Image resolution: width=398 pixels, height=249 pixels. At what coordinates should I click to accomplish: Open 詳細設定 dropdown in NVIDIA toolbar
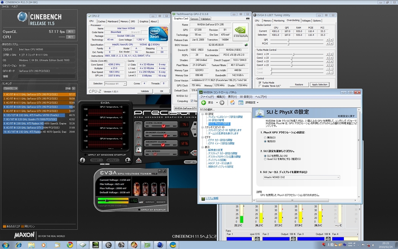click(252, 103)
